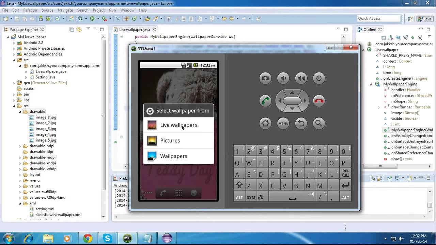Toggle Hide Local Types in Outline toolbar
The height and width of the screenshot is (245, 436).
420,38
